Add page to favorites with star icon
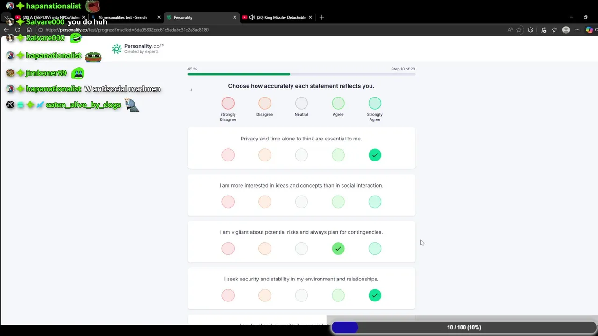This screenshot has height=336, width=598. click(x=519, y=30)
